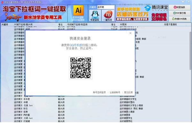Click the 热搜20W词表 button

tap(180, 19)
